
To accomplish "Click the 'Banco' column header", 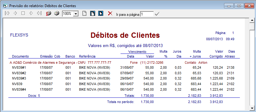I will pyautogui.click(x=70, y=56).
